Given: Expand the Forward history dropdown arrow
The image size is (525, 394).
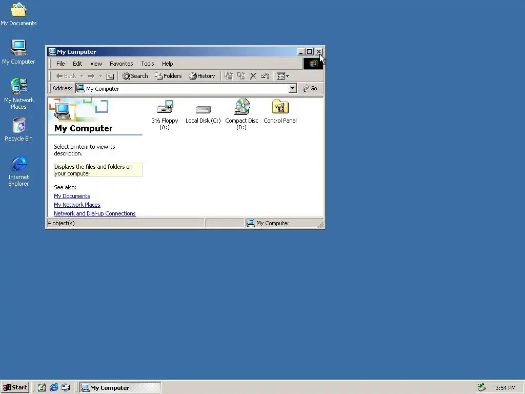Looking at the screenshot, I should click(x=100, y=76).
